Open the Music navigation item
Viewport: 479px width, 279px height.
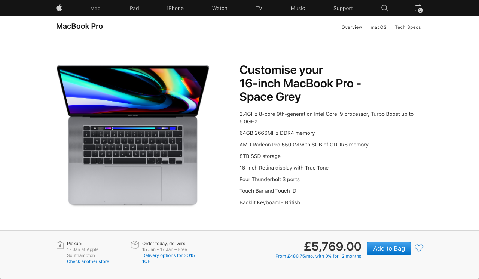pos(298,8)
